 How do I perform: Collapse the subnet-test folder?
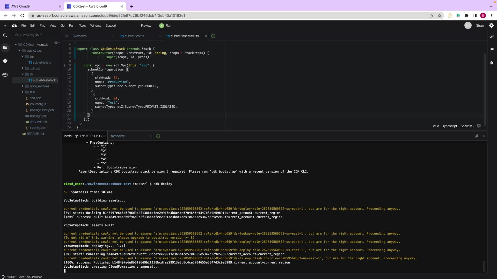(x=19, y=51)
